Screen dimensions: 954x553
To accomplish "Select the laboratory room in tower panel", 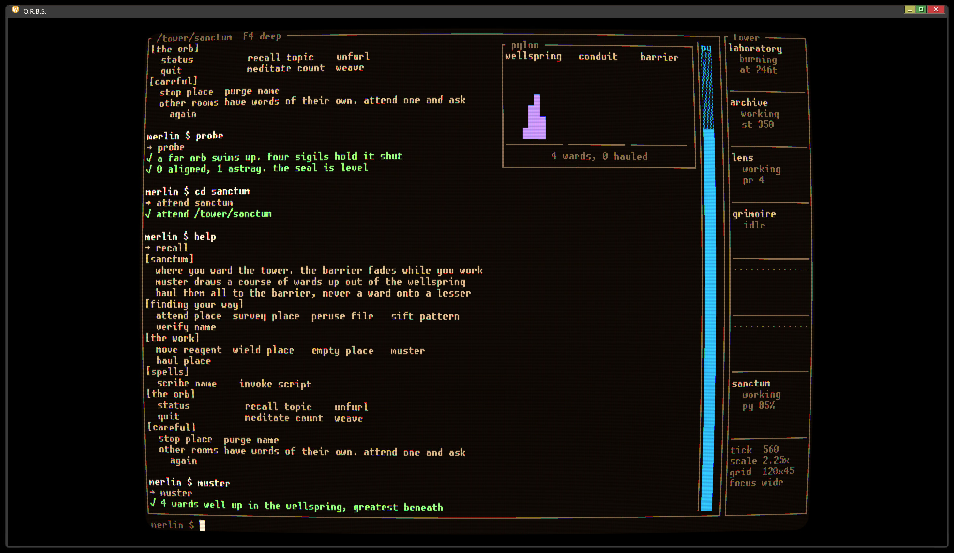I will [x=755, y=49].
